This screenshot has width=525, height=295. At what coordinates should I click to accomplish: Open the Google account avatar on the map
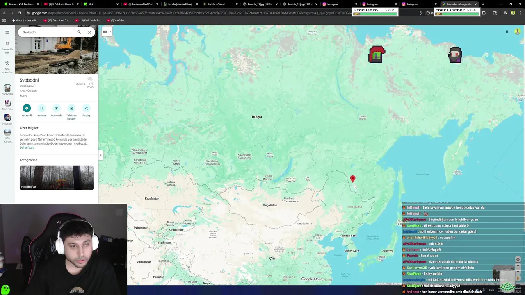point(518,32)
